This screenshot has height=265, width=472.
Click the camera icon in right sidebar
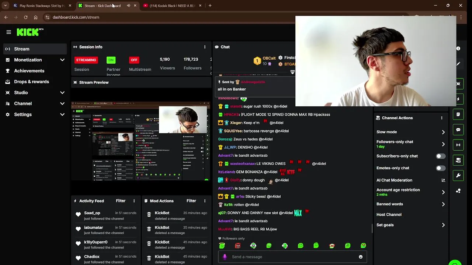pyautogui.click(x=458, y=160)
